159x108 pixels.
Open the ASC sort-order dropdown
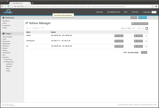(x=130, y=28)
